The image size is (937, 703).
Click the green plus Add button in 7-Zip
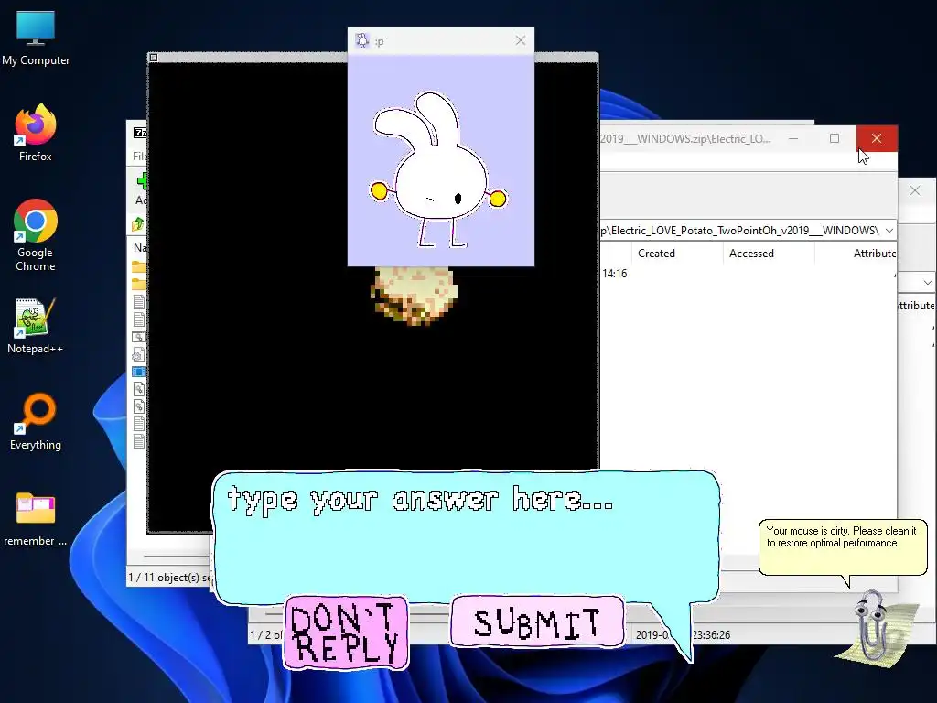point(142,180)
